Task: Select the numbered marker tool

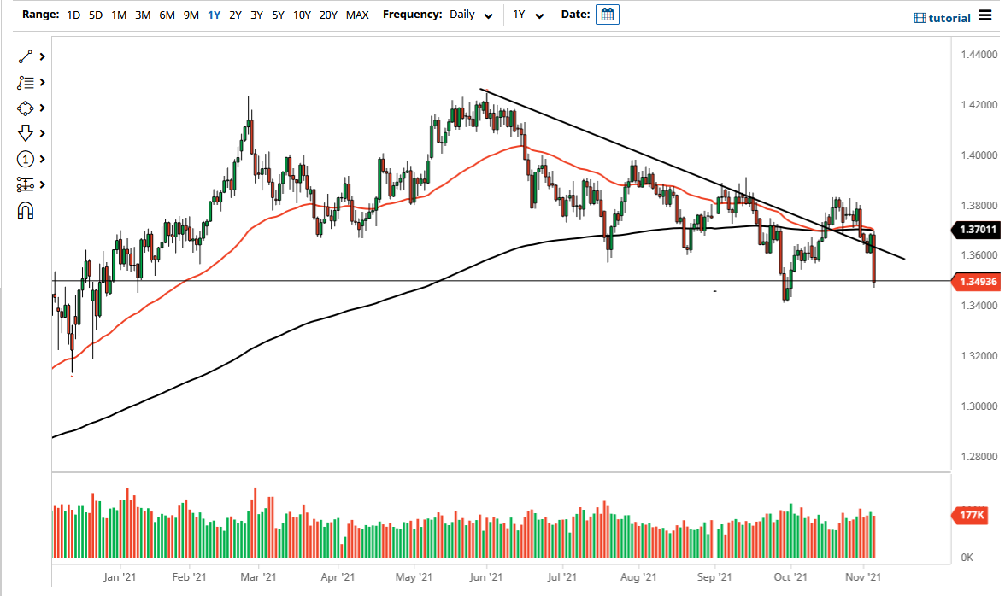Action: (26, 159)
